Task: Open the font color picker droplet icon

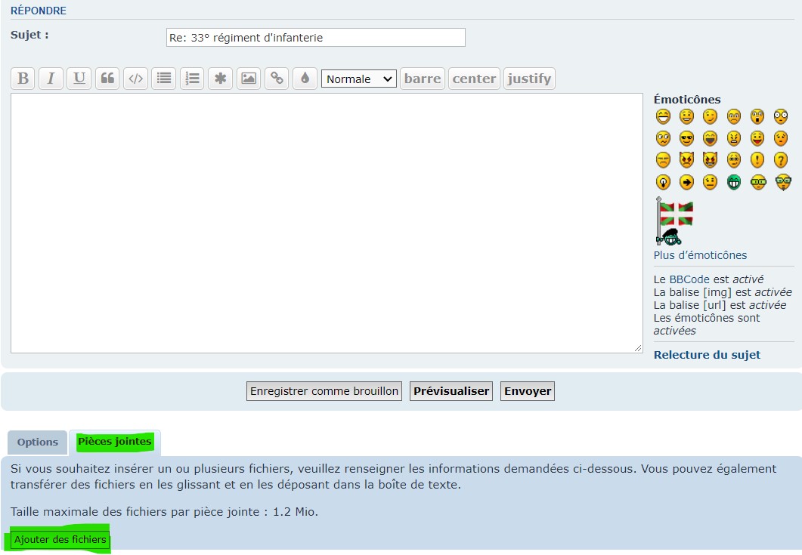Action: [x=305, y=79]
